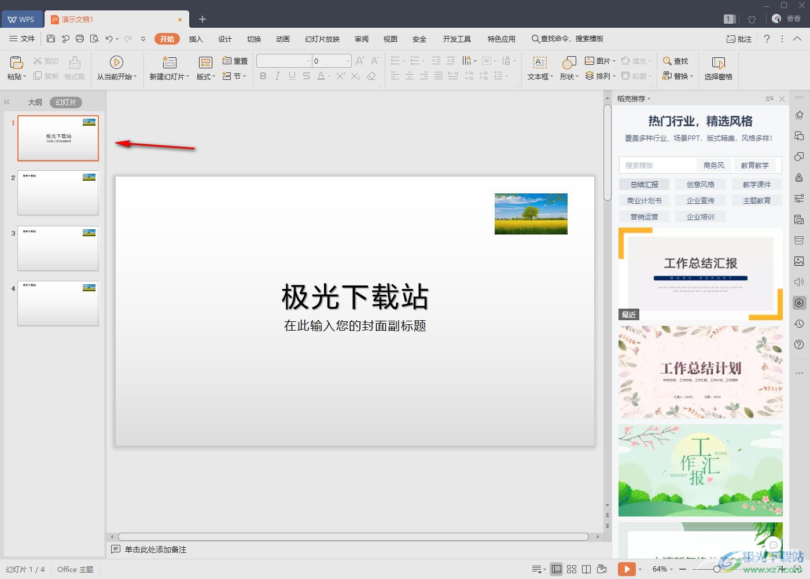Open the font name dropdown
Image resolution: width=810 pixels, height=579 pixels.
click(x=308, y=61)
